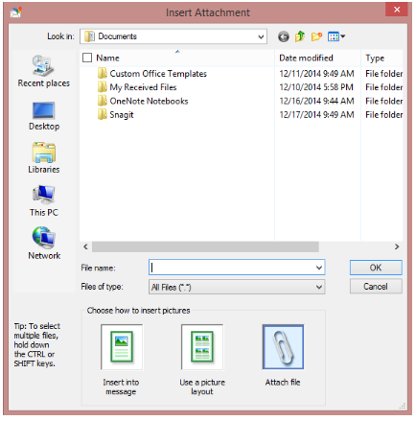Sort by the Type column header
Viewport: 416px width, 421px height.
pos(382,58)
